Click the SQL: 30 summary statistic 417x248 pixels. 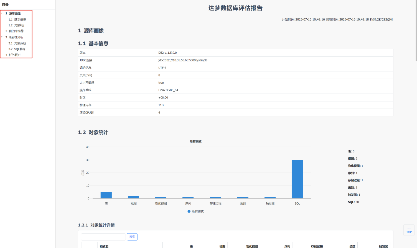coord(354,202)
